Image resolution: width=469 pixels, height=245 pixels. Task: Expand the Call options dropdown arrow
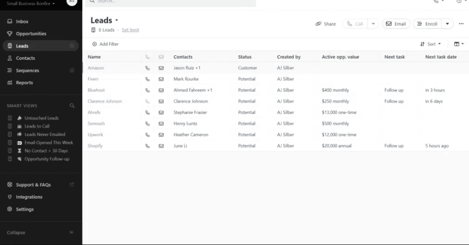[x=373, y=24]
